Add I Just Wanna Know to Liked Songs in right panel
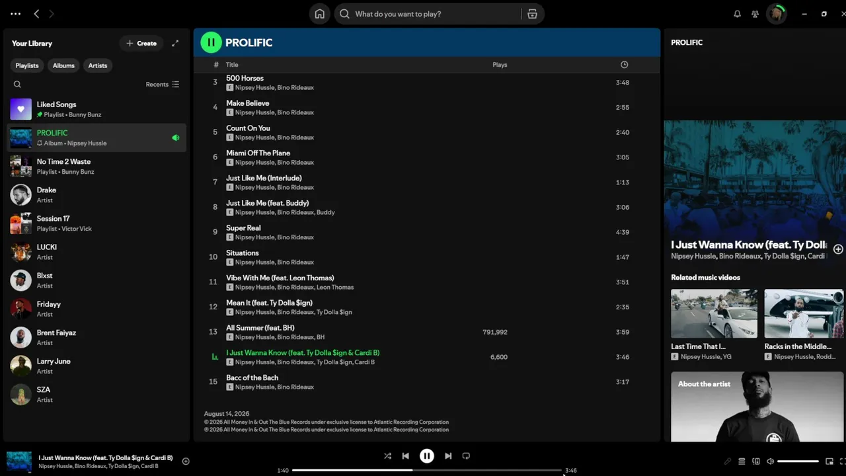The height and width of the screenshot is (476, 846). coord(838,249)
